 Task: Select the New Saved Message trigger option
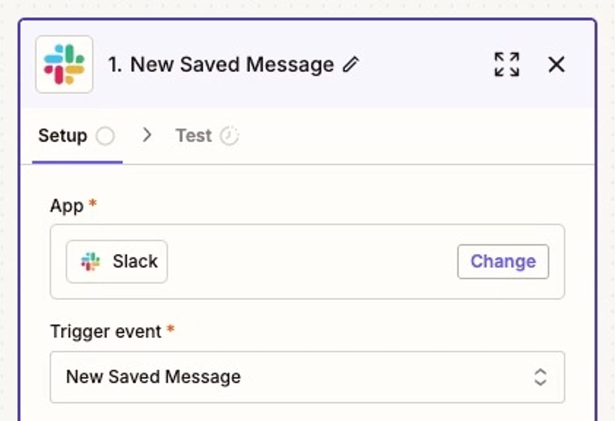click(154, 377)
